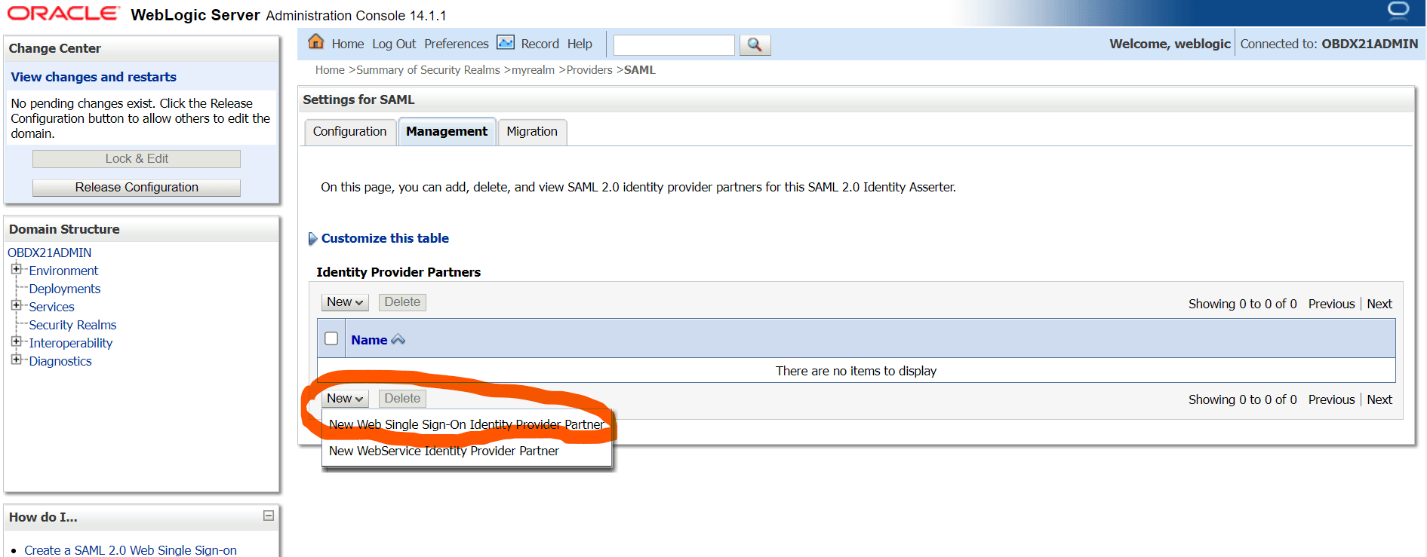Collapse the How do I panel
This screenshot has height=557, width=1427.
(268, 516)
